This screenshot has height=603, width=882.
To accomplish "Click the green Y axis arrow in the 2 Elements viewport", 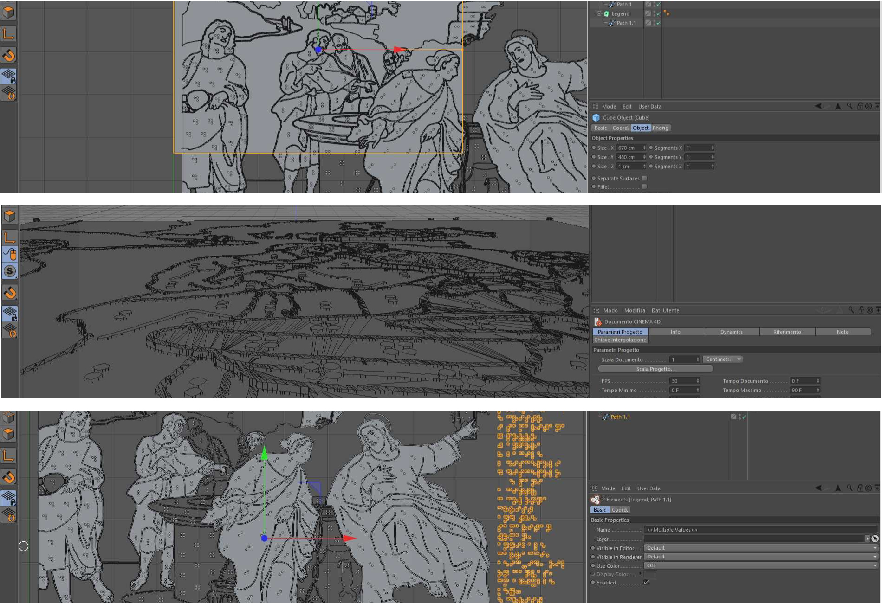I will tap(264, 453).
